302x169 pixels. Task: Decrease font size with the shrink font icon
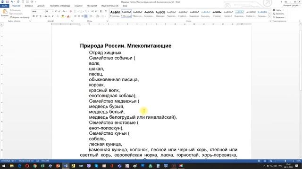click(59, 11)
